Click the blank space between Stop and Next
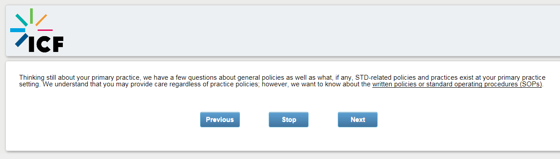Screen dimensions: 560x159 click(x=323, y=119)
